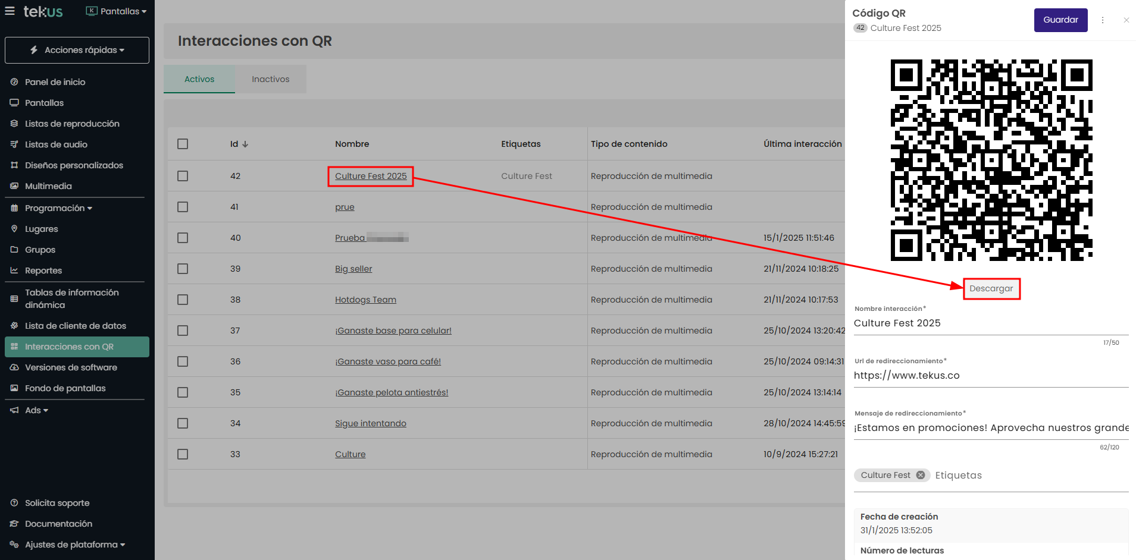Expand the Acciones rápidas dropdown
The width and height of the screenshot is (1136, 560).
tap(77, 50)
